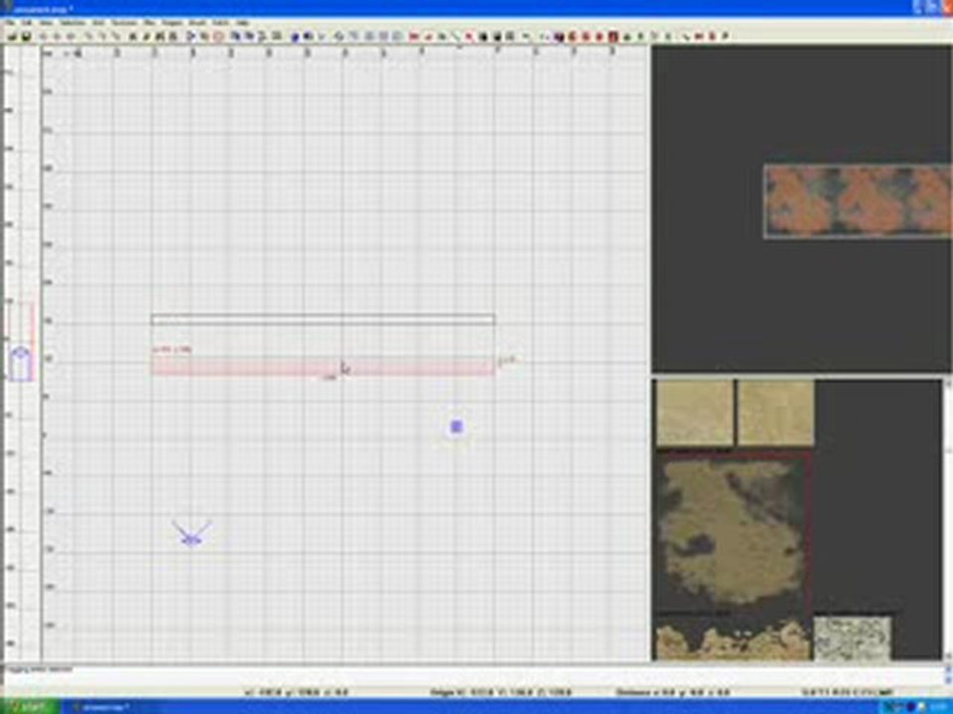Open the View menu
This screenshot has width=953, height=714.
click(x=46, y=23)
